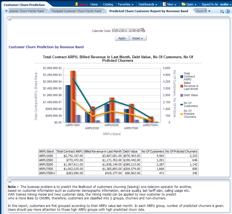Select the partially hidden Churn Pr tab
The image size is (232, 214).
pos(201,11)
